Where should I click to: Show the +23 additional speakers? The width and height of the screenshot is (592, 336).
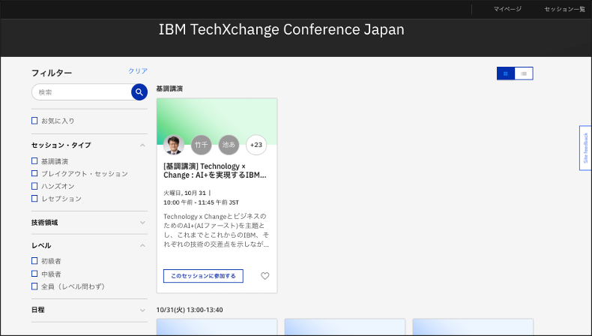pyautogui.click(x=256, y=145)
